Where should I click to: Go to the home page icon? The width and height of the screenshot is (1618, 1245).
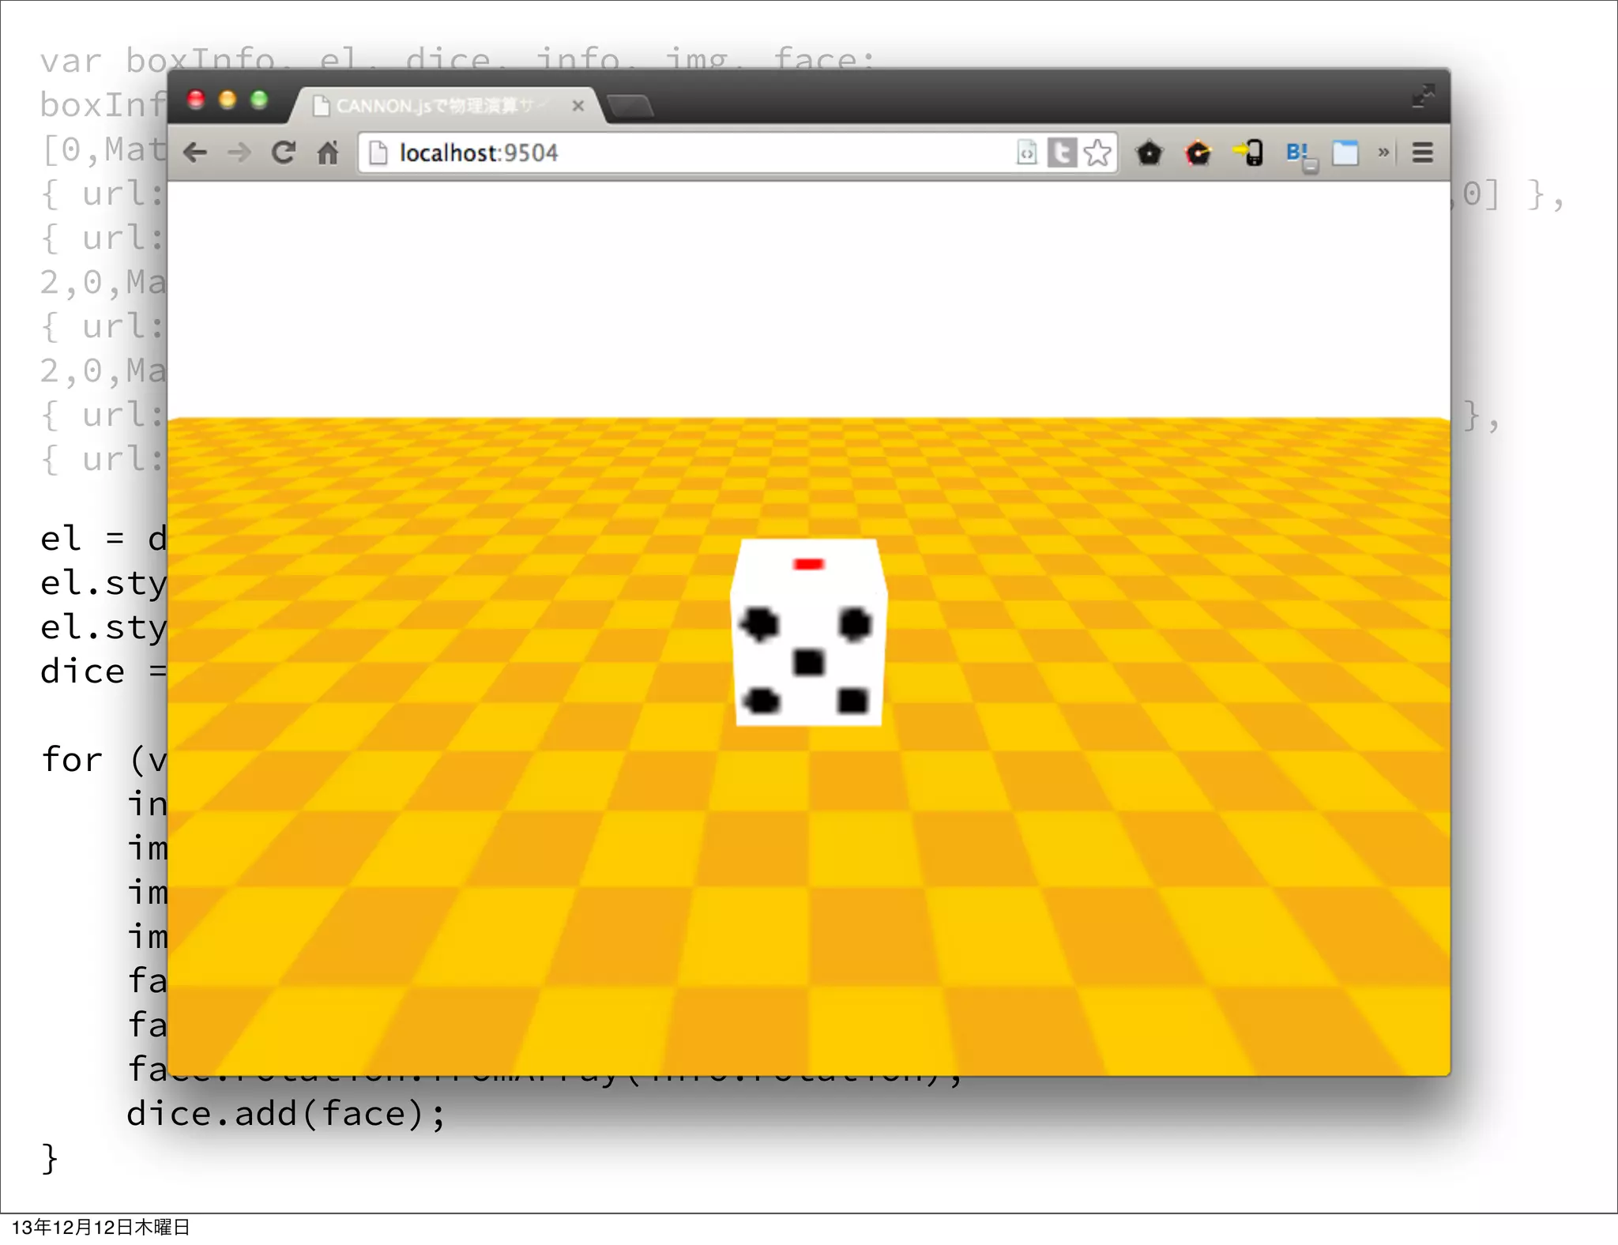coord(328,152)
